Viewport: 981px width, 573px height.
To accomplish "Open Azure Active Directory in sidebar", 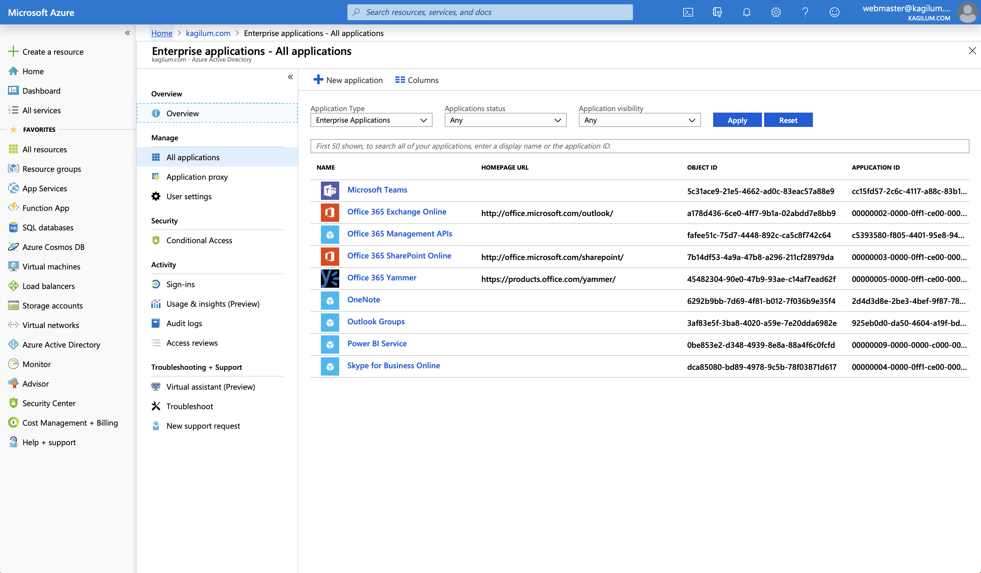I will click(54, 344).
